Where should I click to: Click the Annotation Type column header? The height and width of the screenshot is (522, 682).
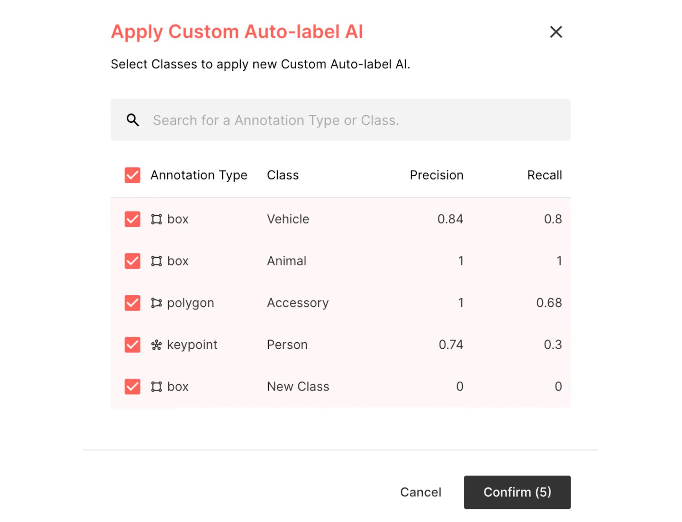pyautogui.click(x=199, y=175)
